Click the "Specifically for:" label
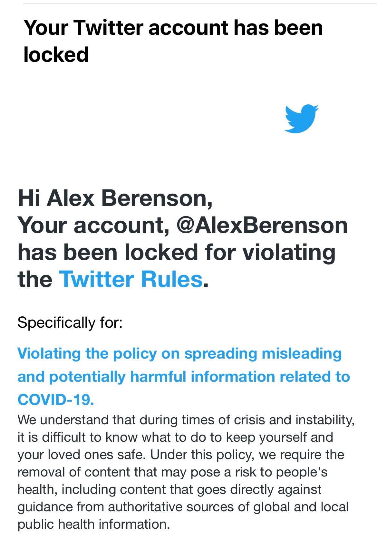Screen dimensions: 377x539 (x=70, y=322)
